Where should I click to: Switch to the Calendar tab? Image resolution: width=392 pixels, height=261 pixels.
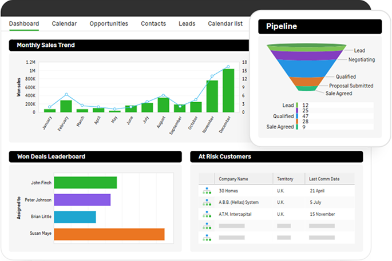coord(64,24)
